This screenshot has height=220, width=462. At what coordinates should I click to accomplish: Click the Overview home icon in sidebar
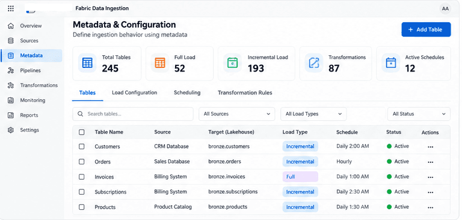tap(11, 26)
